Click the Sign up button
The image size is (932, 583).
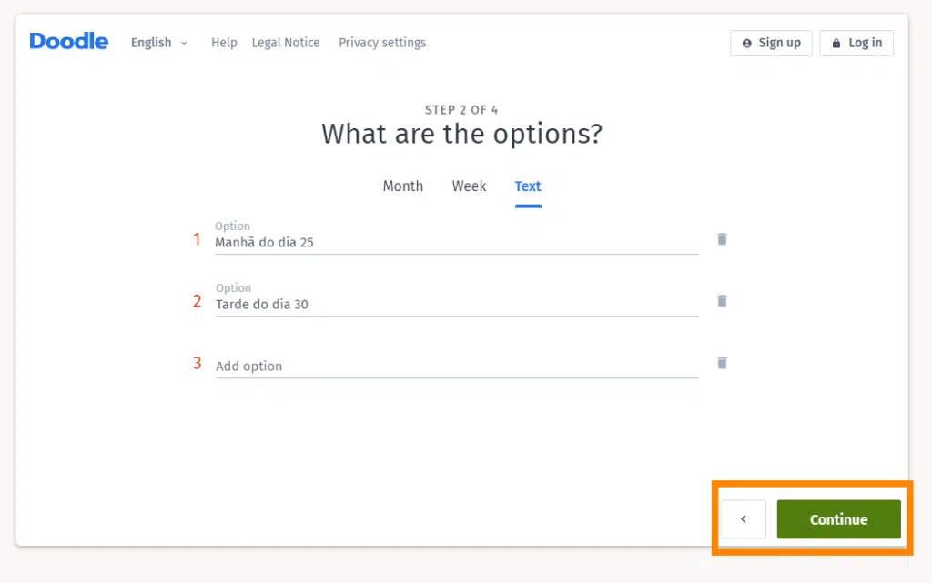pos(771,43)
